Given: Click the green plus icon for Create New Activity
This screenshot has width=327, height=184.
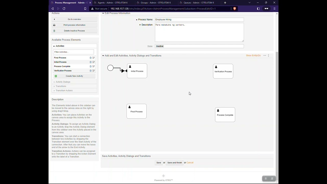Looking at the screenshot, I should point(56,76).
